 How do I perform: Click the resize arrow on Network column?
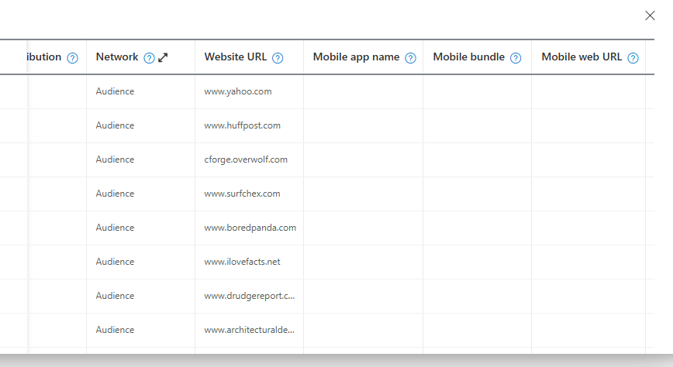163,57
